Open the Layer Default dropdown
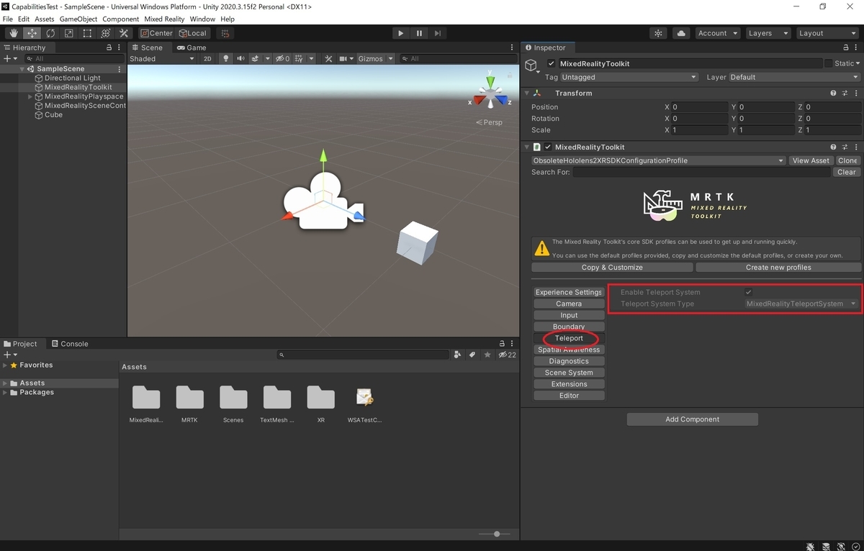The image size is (864, 551). point(795,77)
